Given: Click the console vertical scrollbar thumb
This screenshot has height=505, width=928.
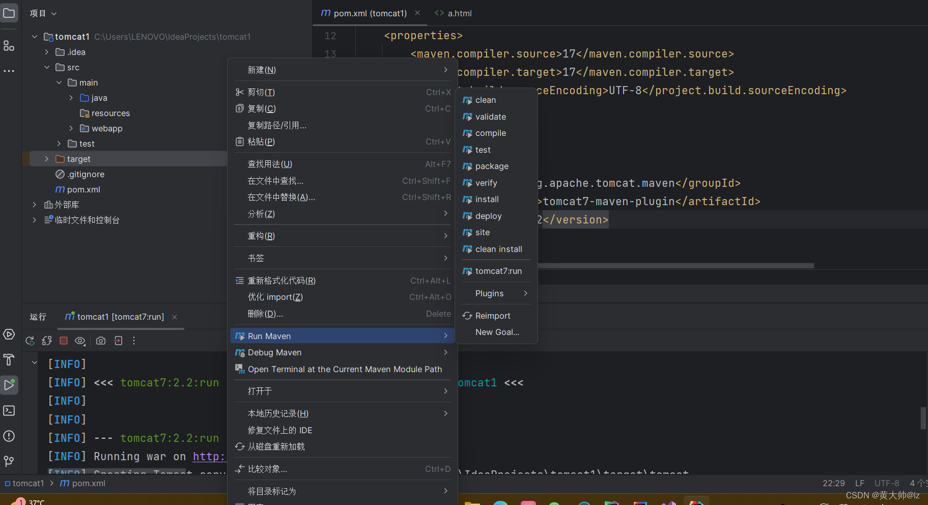Looking at the screenshot, I should point(923,418).
